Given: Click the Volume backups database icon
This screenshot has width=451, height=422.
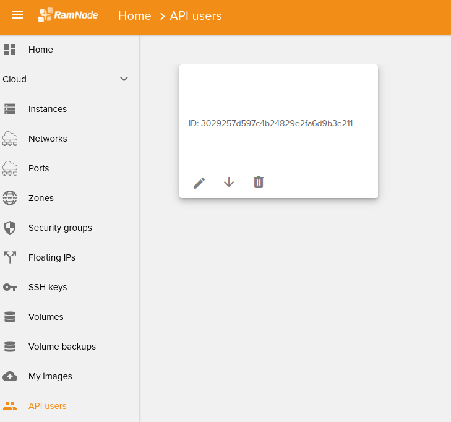Looking at the screenshot, I should click(10, 347).
